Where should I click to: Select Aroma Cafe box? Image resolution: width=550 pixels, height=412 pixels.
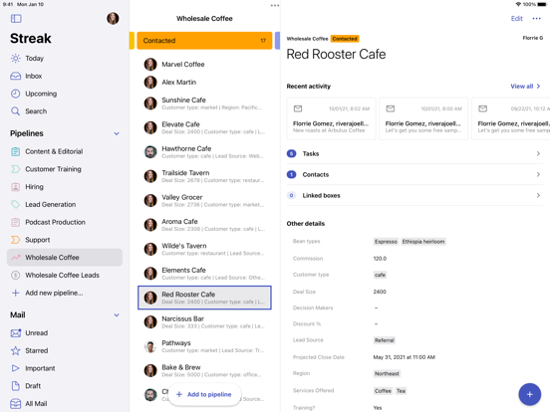pos(204,225)
